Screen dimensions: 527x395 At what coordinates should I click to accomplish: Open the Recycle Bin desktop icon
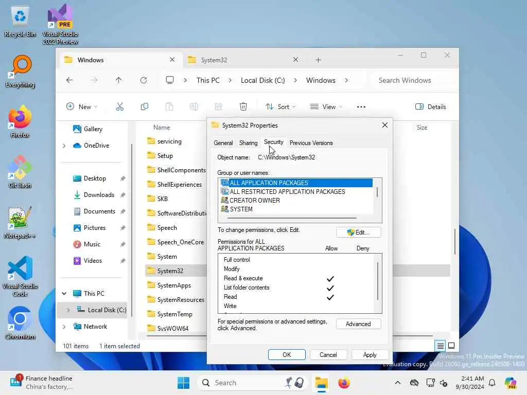pyautogui.click(x=20, y=22)
